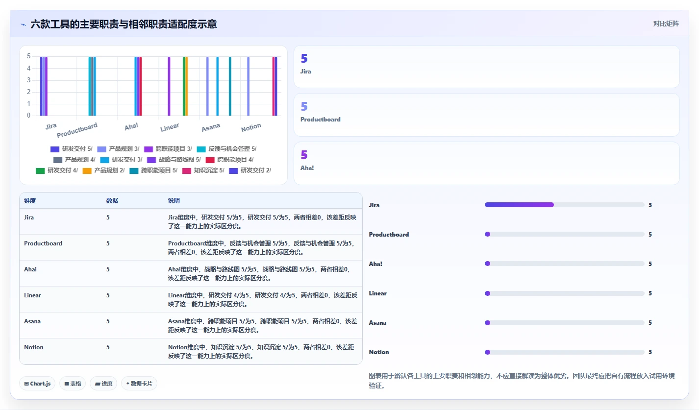Click the description starting with Asana维度中
Viewport: 699px width, 410px height.
[263, 325]
